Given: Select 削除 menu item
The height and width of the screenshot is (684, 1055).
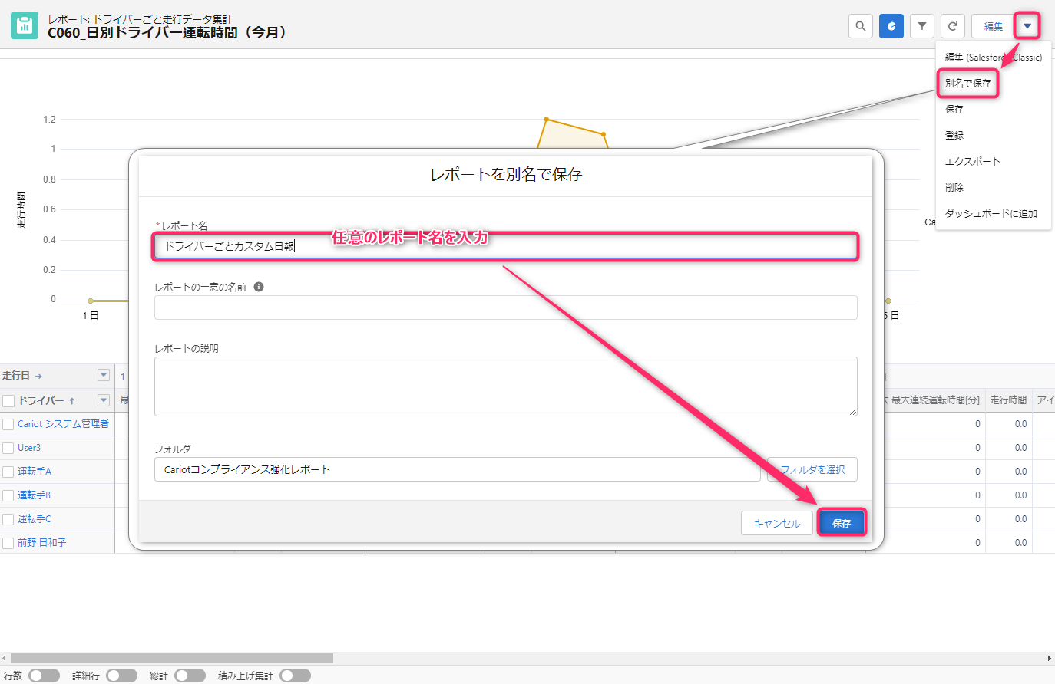Looking at the screenshot, I should (x=954, y=188).
